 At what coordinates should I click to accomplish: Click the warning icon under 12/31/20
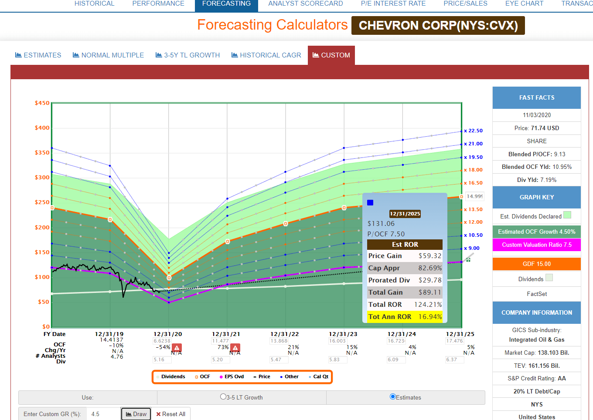177,348
